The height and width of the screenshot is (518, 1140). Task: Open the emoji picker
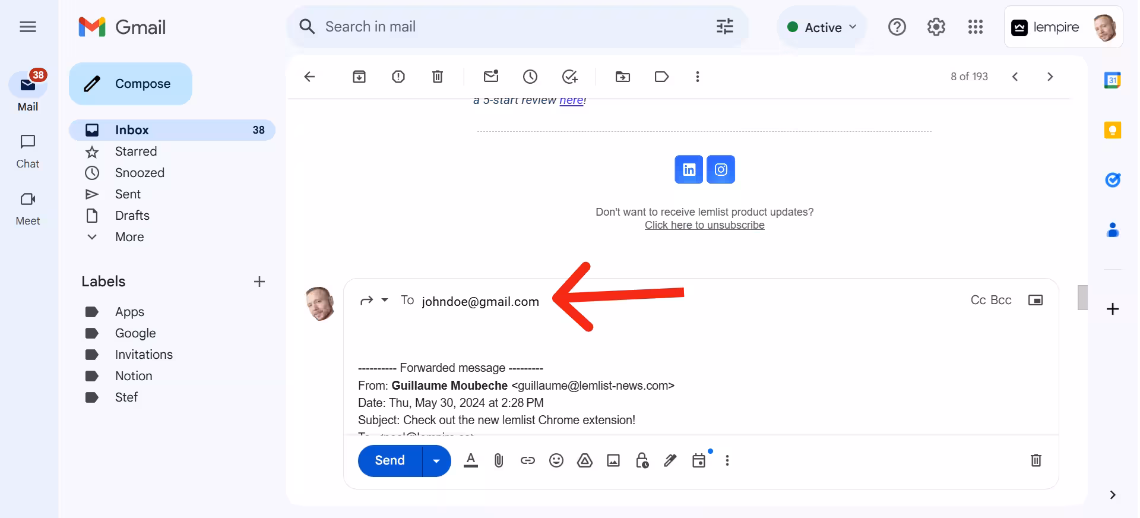tap(556, 460)
